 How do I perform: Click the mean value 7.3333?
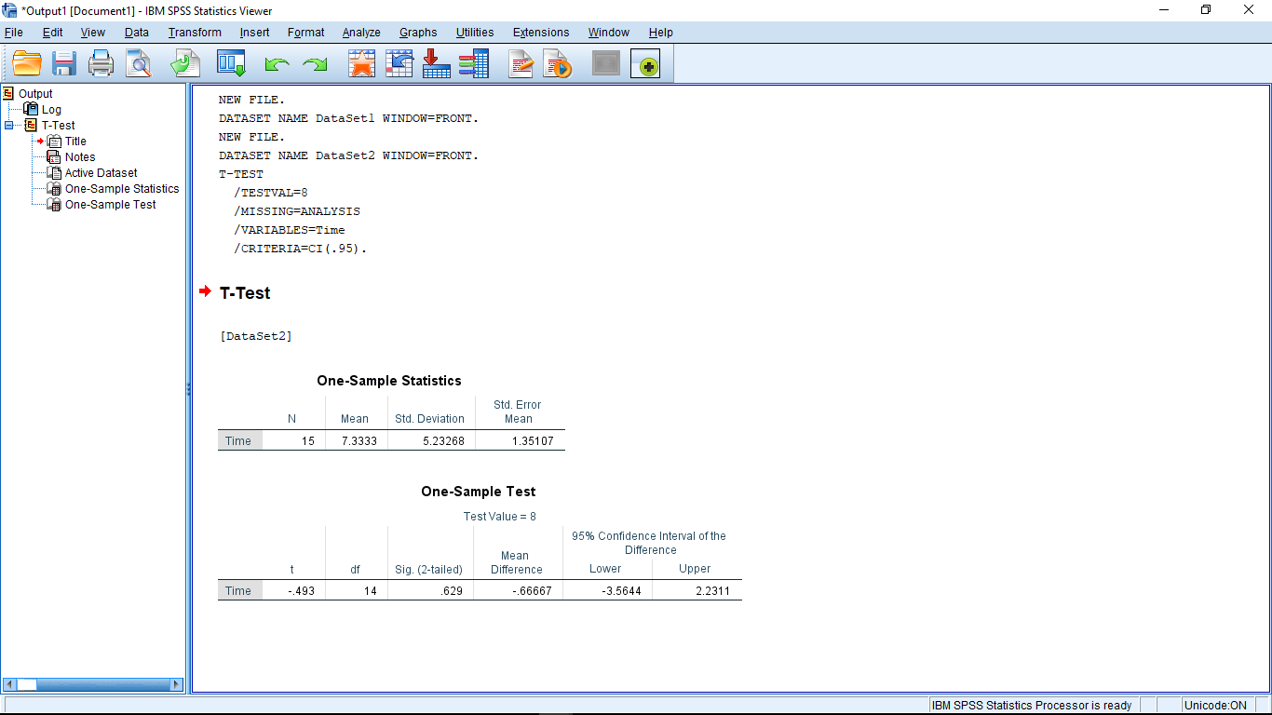[359, 441]
